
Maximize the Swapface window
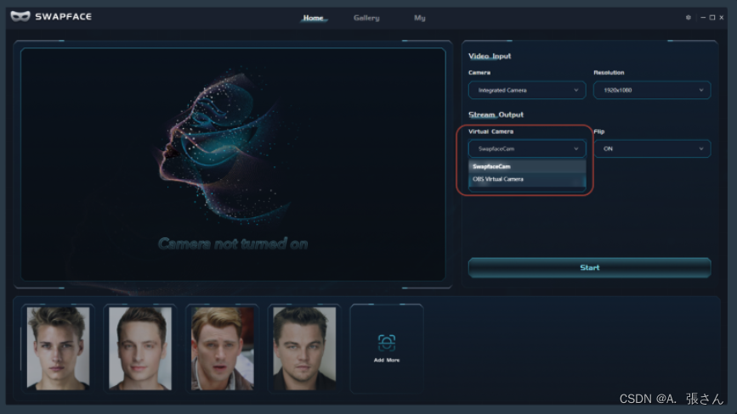pyautogui.click(x=712, y=17)
